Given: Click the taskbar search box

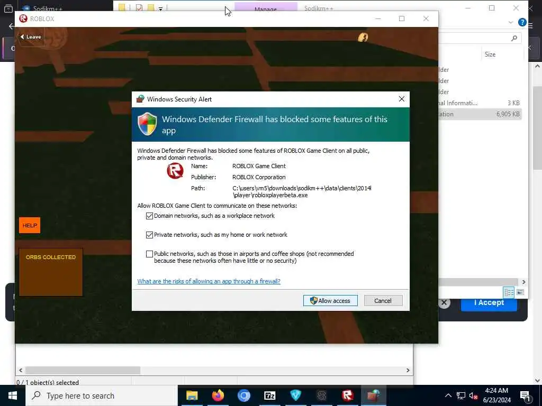Looking at the screenshot, I should [x=102, y=395].
